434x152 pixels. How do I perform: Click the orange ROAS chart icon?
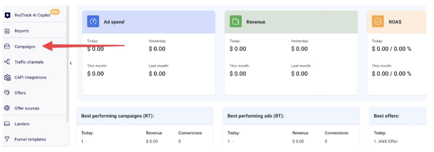[378, 21]
